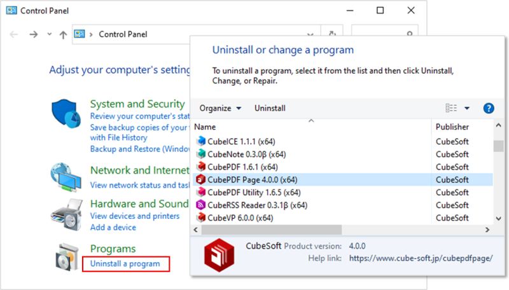The width and height of the screenshot is (509, 290).
Task: Open Hardware and Sound category
Action: pos(139,204)
